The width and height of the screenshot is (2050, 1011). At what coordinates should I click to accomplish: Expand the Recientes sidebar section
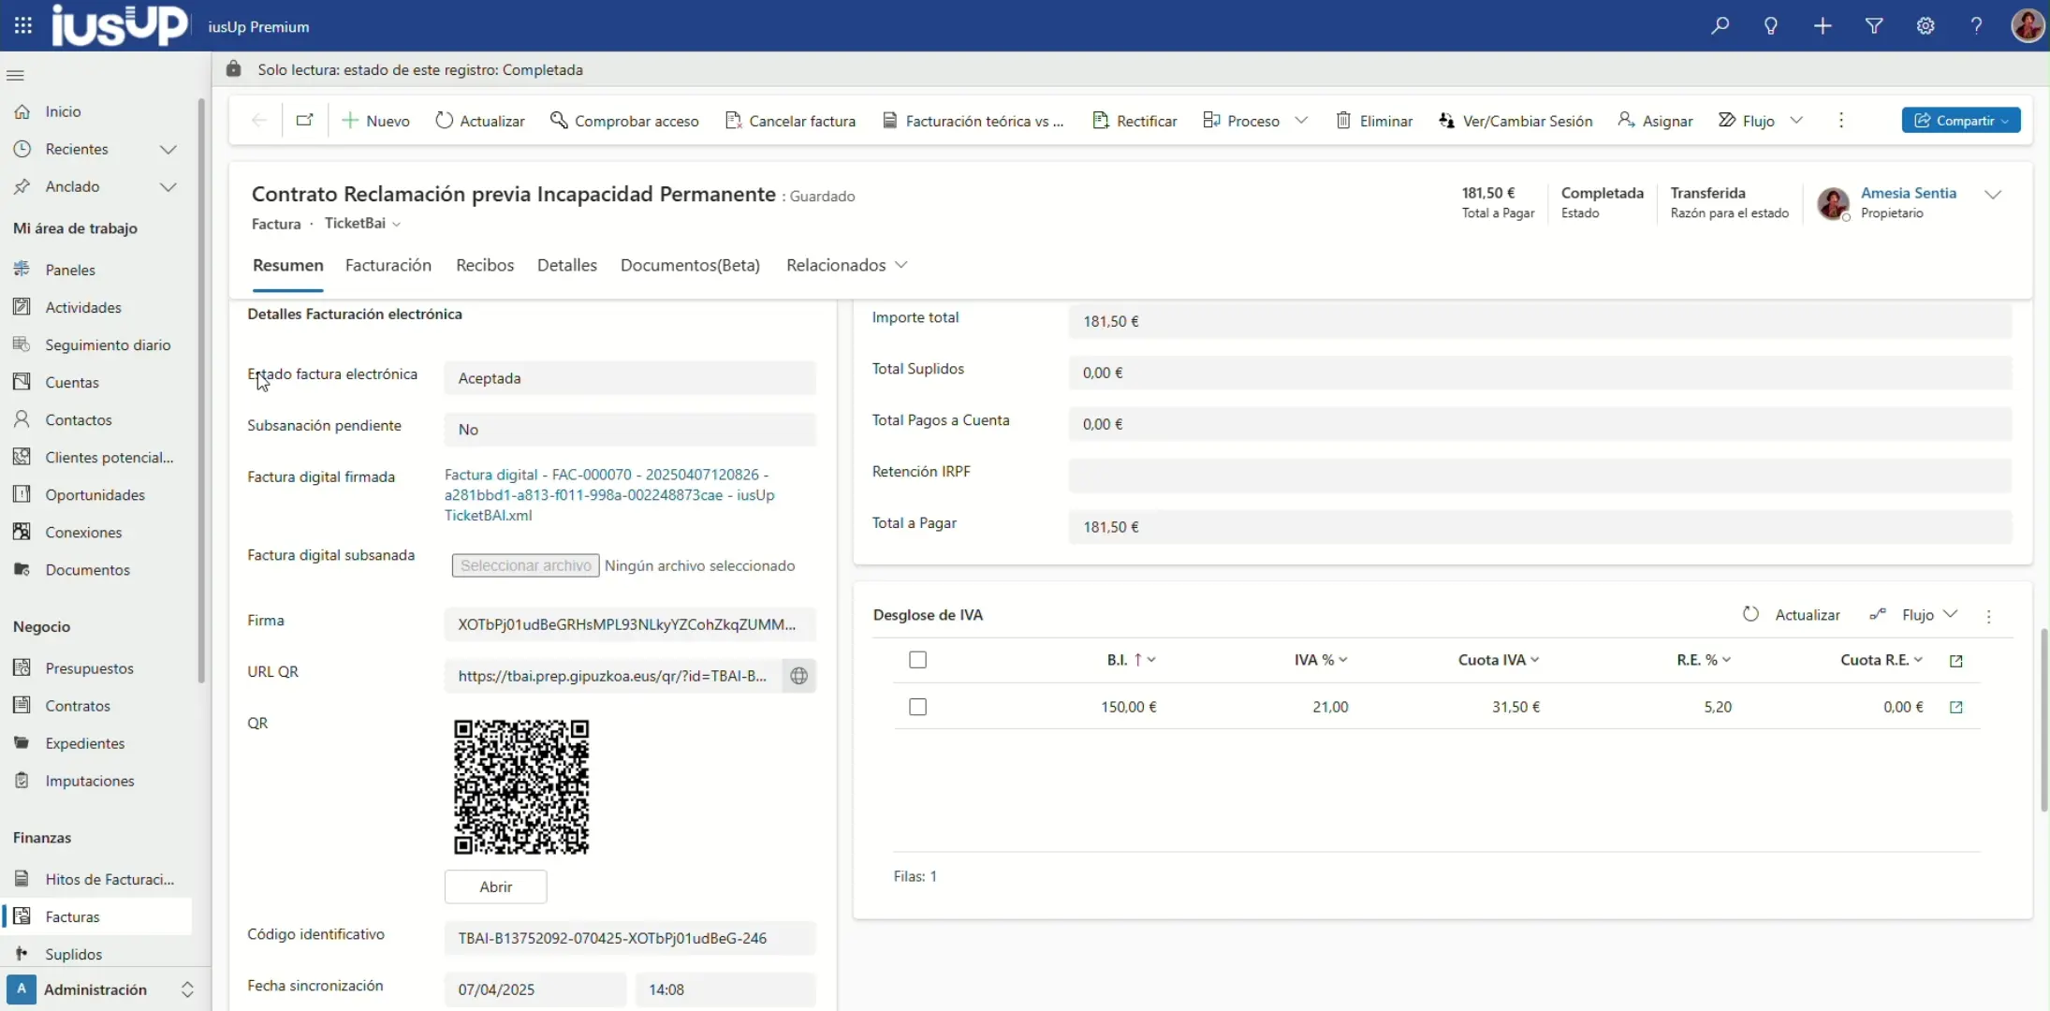point(168,149)
